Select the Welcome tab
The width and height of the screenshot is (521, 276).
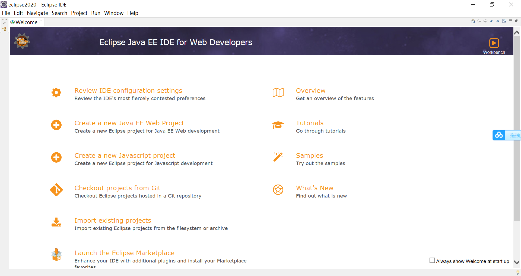tap(26, 22)
